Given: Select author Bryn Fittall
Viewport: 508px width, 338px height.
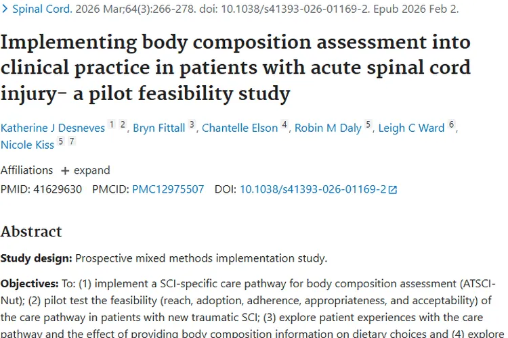Looking at the screenshot, I should [x=160, y=128].
